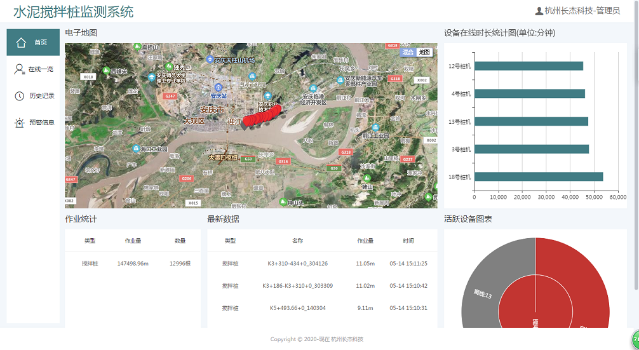This screenshot has width=639, height=350.
Task: Click the 水泥搅拌桩监测系统 title link
Action: (x=74, y=11)
